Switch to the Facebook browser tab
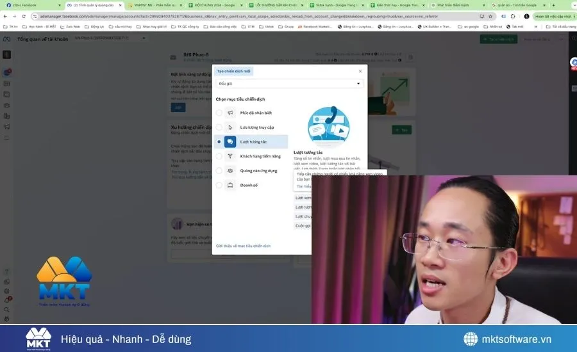The image size is (577, 352). click(x=33, y=5)
